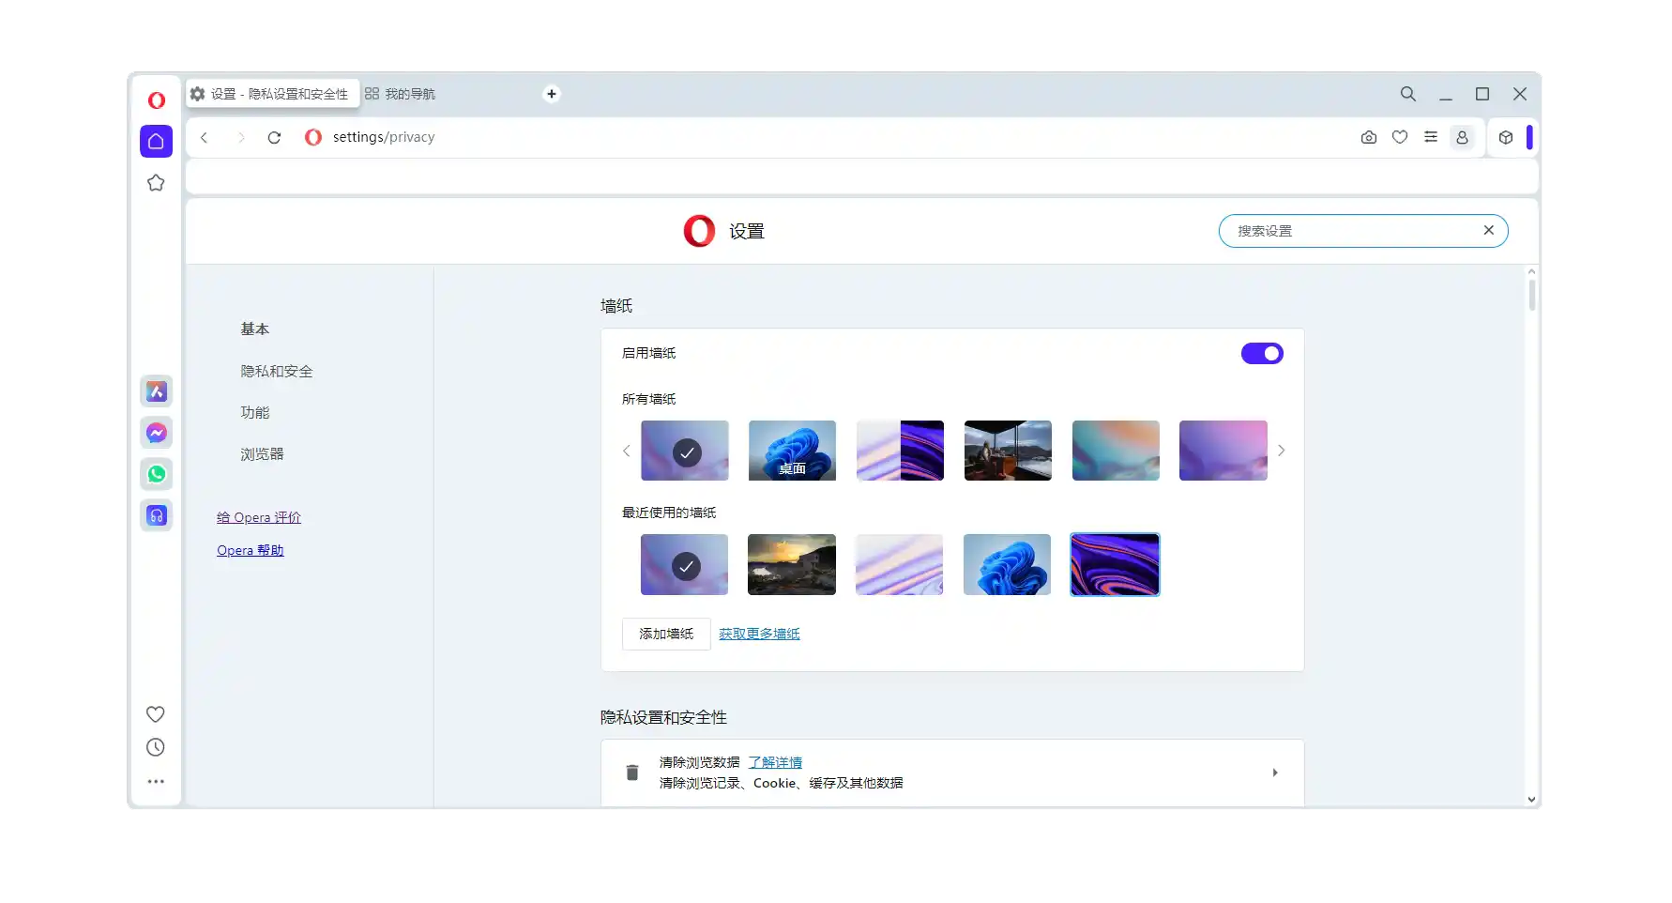1672x903 pixels.
Task: Select 隐私和安全 in settings sidebar
Action: (277, 372)
